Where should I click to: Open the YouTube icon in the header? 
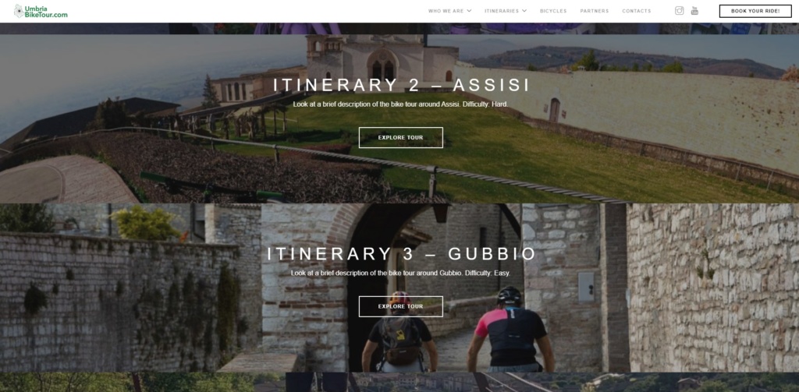coord(694,11)
